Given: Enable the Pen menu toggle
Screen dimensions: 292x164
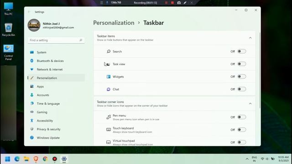Looking at the screenshot, I should click(x=241, y=117).
